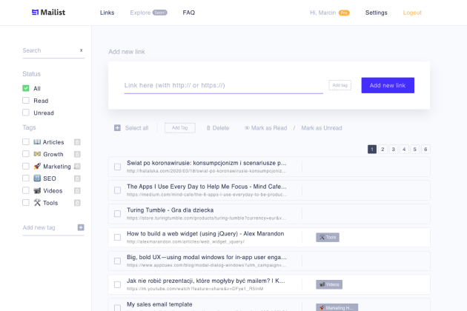Click the Videos tag badge on prezentacji row
Viewport: 467px width, 311px height.
[329, 284]
